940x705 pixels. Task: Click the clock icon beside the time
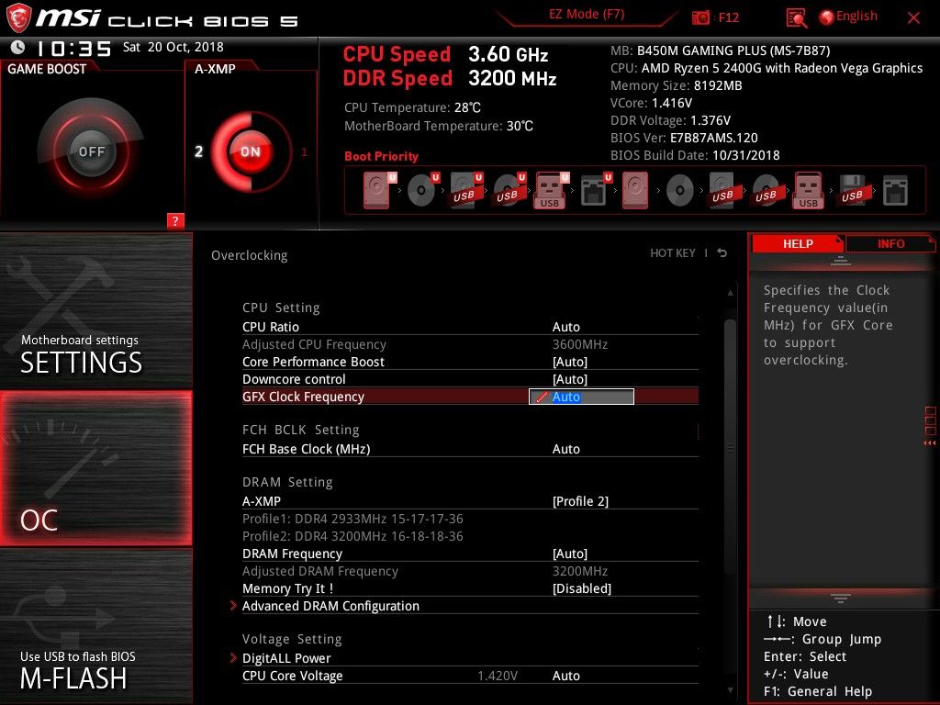17,47
